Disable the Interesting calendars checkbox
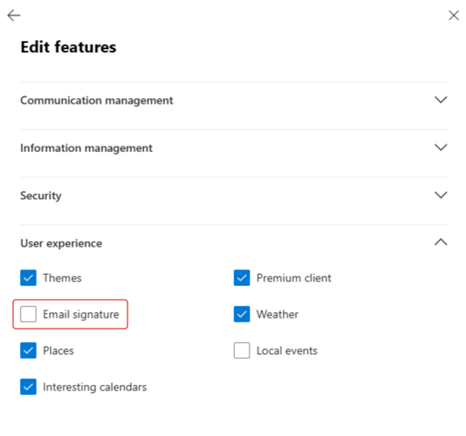Viewport: 466px width, 436px height. point(28,387)
